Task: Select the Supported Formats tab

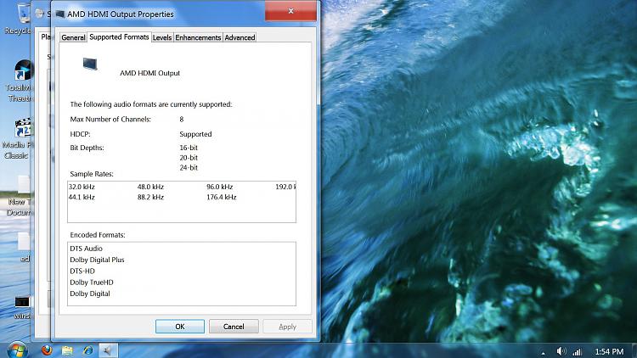Action: coord(119,37)
